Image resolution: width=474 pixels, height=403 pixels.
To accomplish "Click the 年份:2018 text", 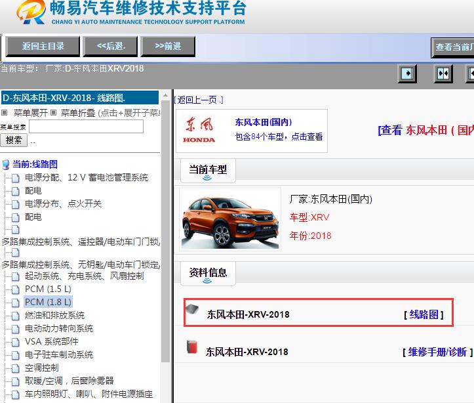I will pos(310,236).
